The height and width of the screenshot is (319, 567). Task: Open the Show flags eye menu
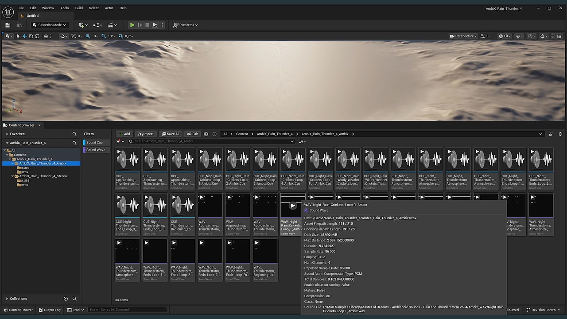[519, 36]
